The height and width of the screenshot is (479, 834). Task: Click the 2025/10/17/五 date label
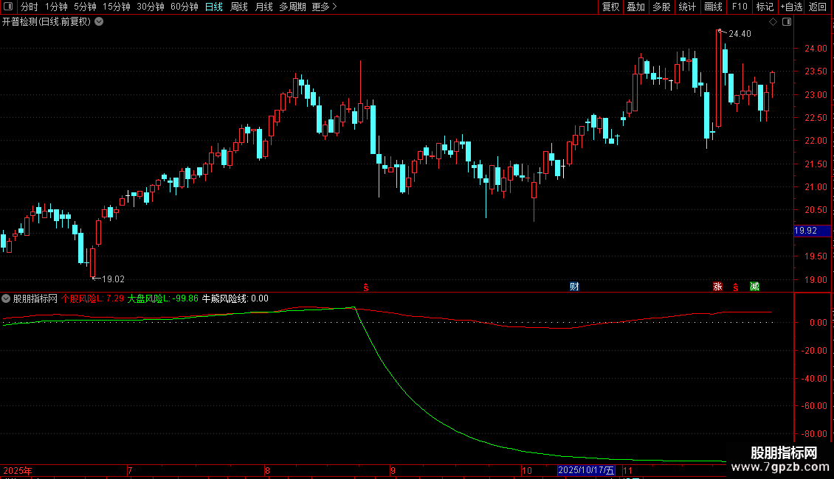tap(586, 470)
